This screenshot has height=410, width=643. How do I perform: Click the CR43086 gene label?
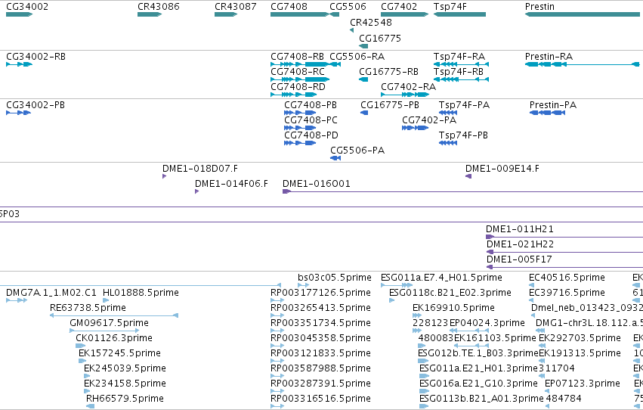tap(158, 7)
